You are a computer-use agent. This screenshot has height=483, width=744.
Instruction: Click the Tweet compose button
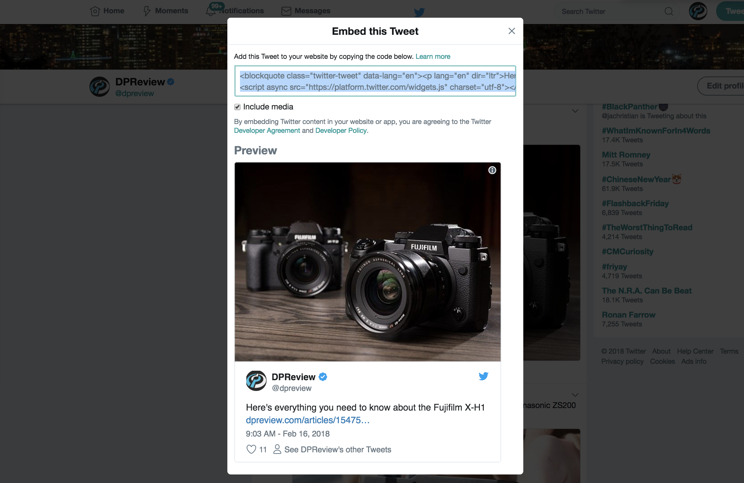[x=730, y=11]
